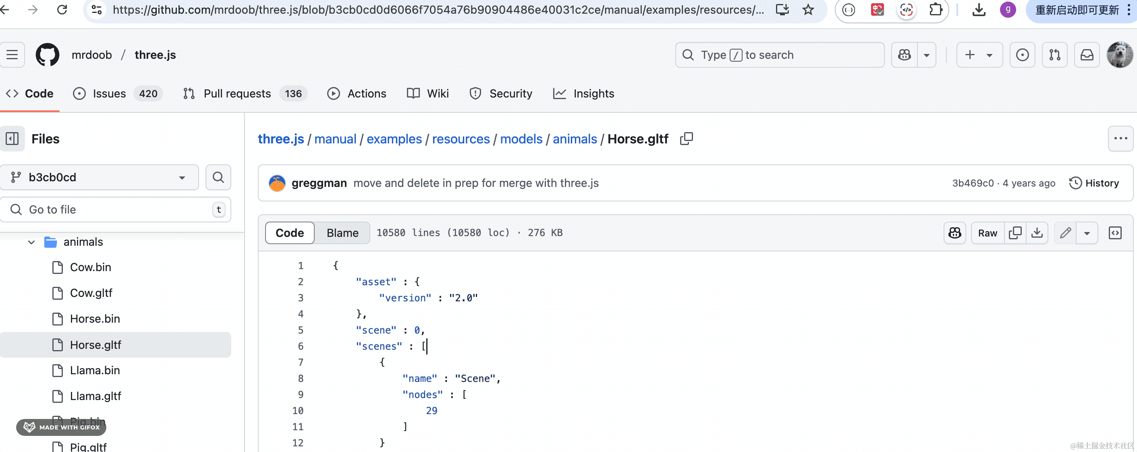Open the create new plus dropdown
This screenshot has height=452, width=1137.
tap(979, 55)
